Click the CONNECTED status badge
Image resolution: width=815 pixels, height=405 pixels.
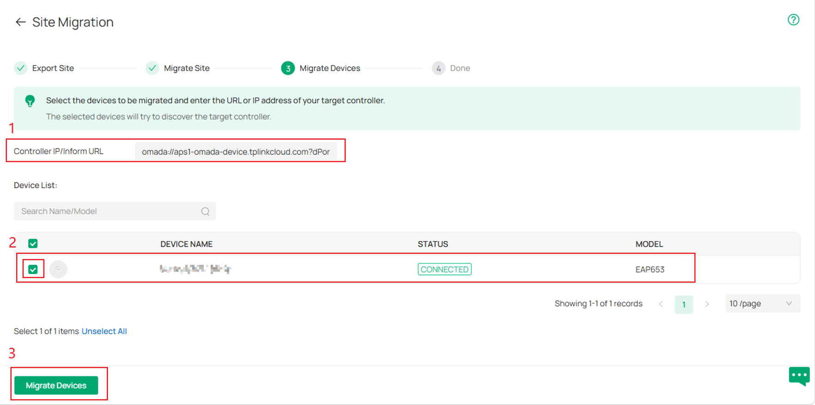click(445, 269)
